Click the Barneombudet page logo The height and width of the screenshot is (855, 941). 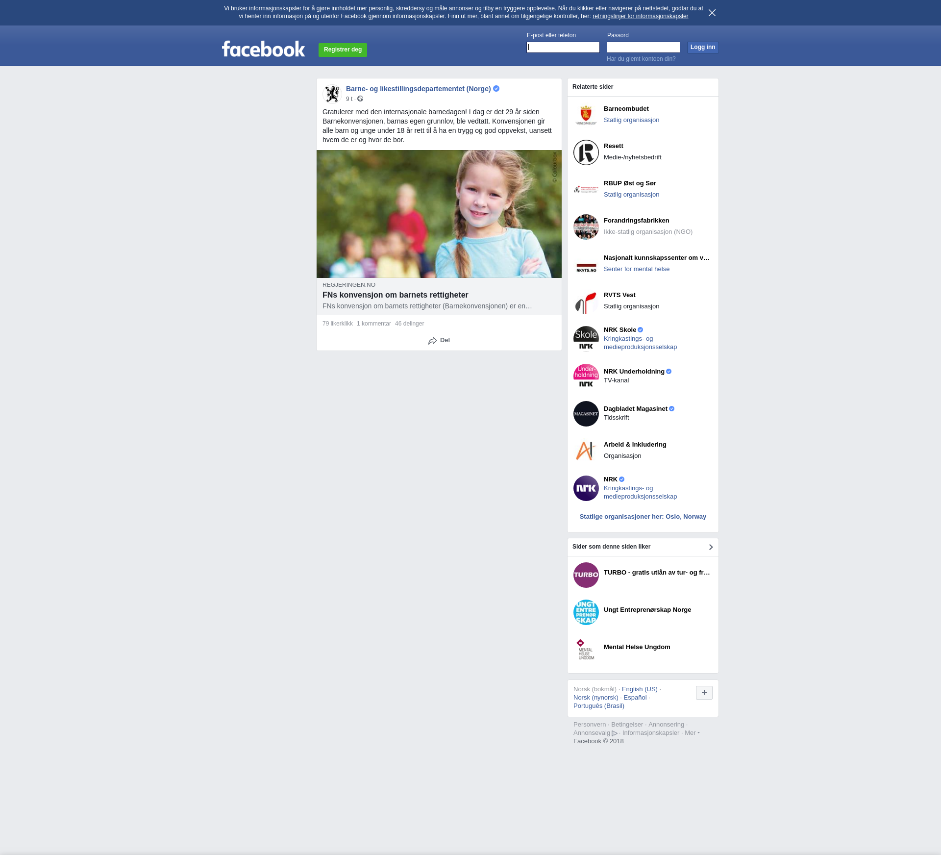click(x=586, y=115)
